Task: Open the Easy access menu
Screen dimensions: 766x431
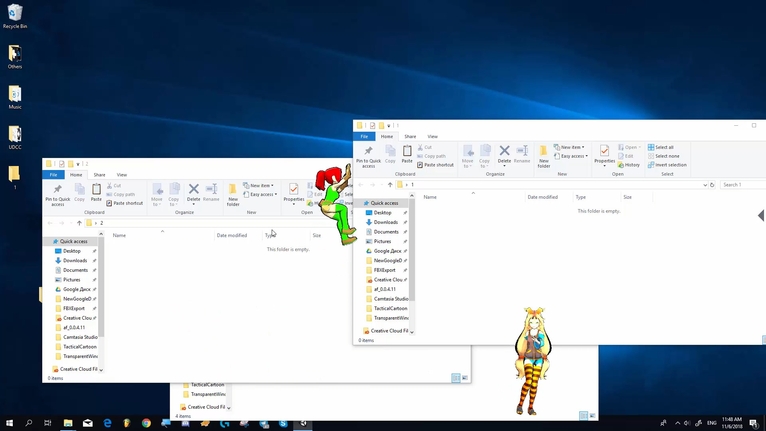Action: pos(571,156)
